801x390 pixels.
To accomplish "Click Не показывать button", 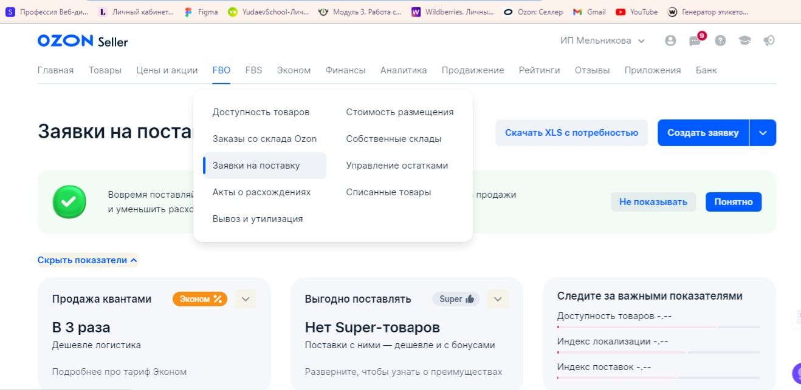I will pyautogui.click(x=653, y=202).
